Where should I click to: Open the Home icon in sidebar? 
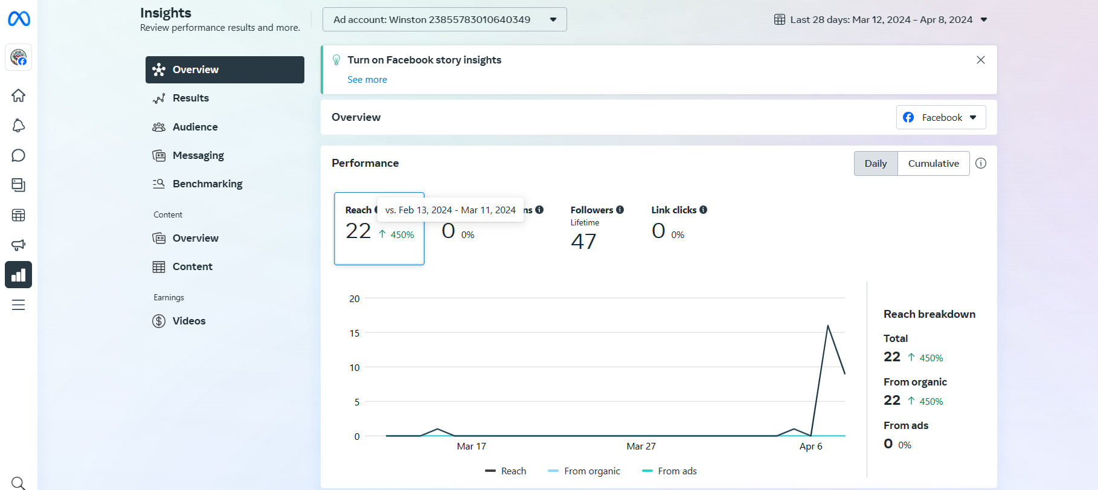coord(19,95)
